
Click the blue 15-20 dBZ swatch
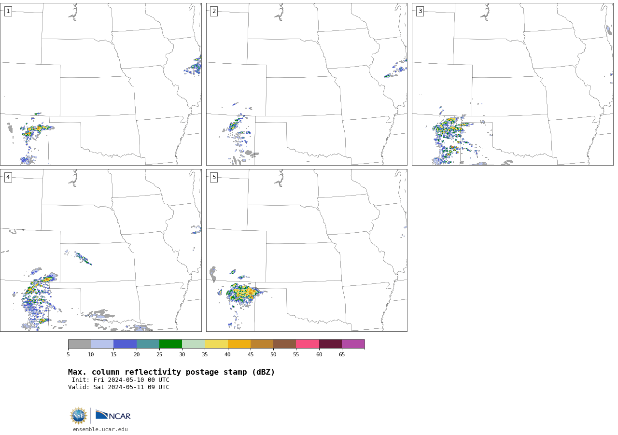point(125,344)
